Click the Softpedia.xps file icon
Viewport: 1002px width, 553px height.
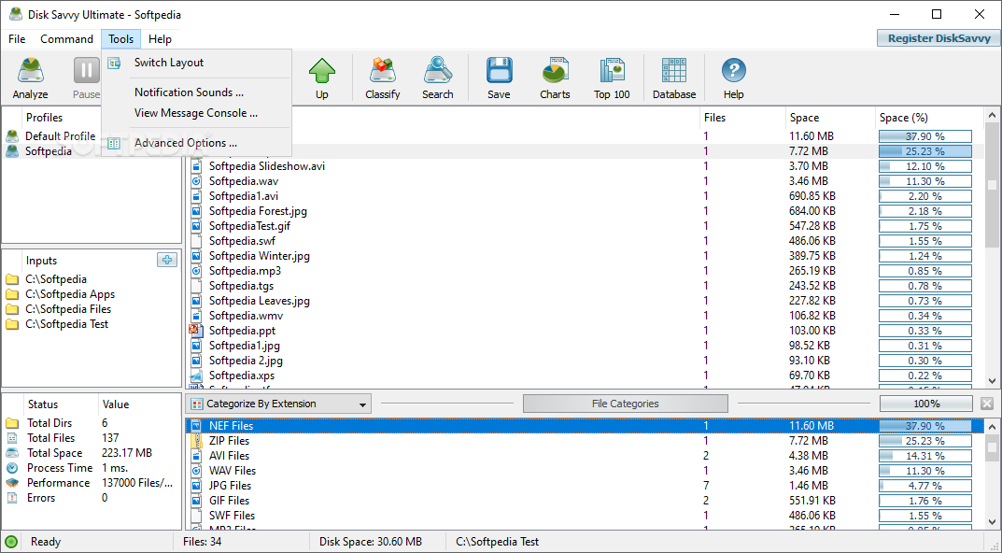pos(196,376)
